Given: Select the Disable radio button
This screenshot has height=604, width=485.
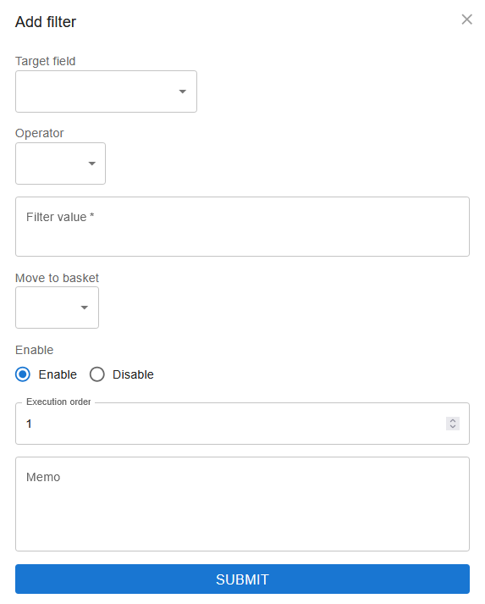Looking at the screenshot, I should click(x=97, y=374).
